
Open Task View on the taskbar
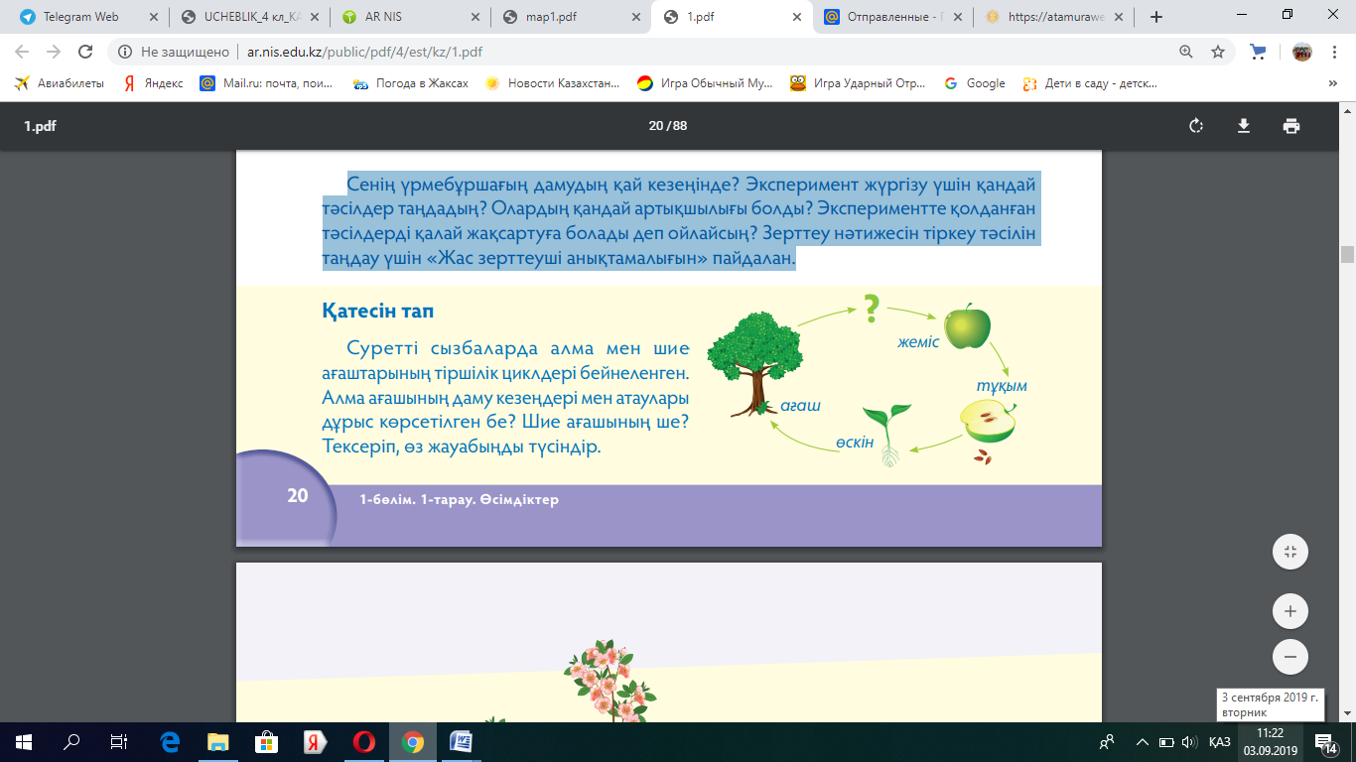pyautogui.click(x=119, y=742)
